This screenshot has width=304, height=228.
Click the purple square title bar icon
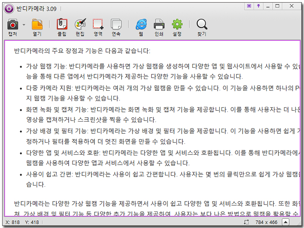(x=249, y=6)
